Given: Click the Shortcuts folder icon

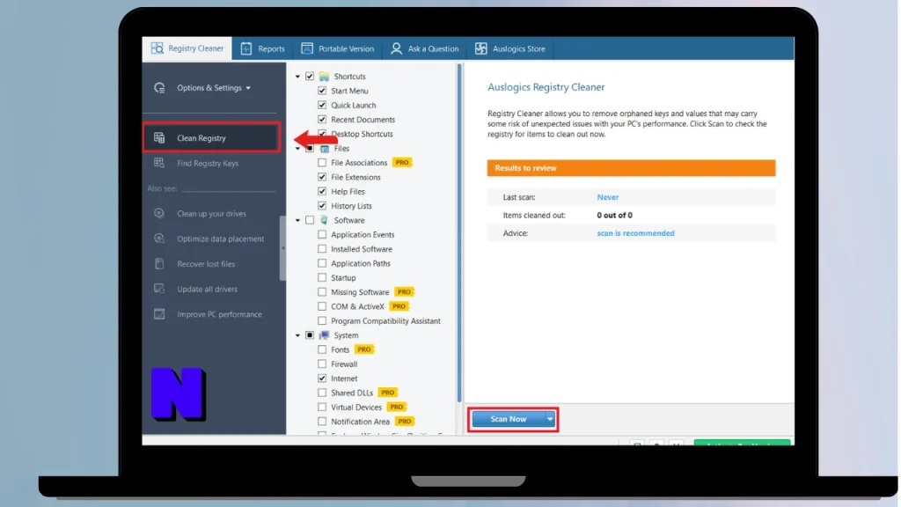Looking at the screenshot, I should (324, 77).
